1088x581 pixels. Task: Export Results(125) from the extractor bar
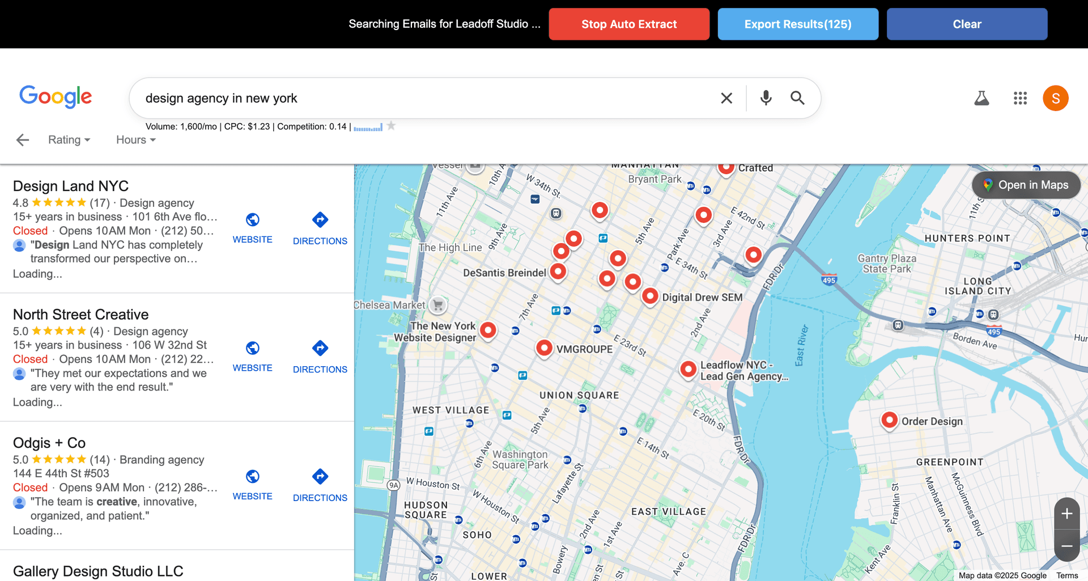[x=798, y=24]
